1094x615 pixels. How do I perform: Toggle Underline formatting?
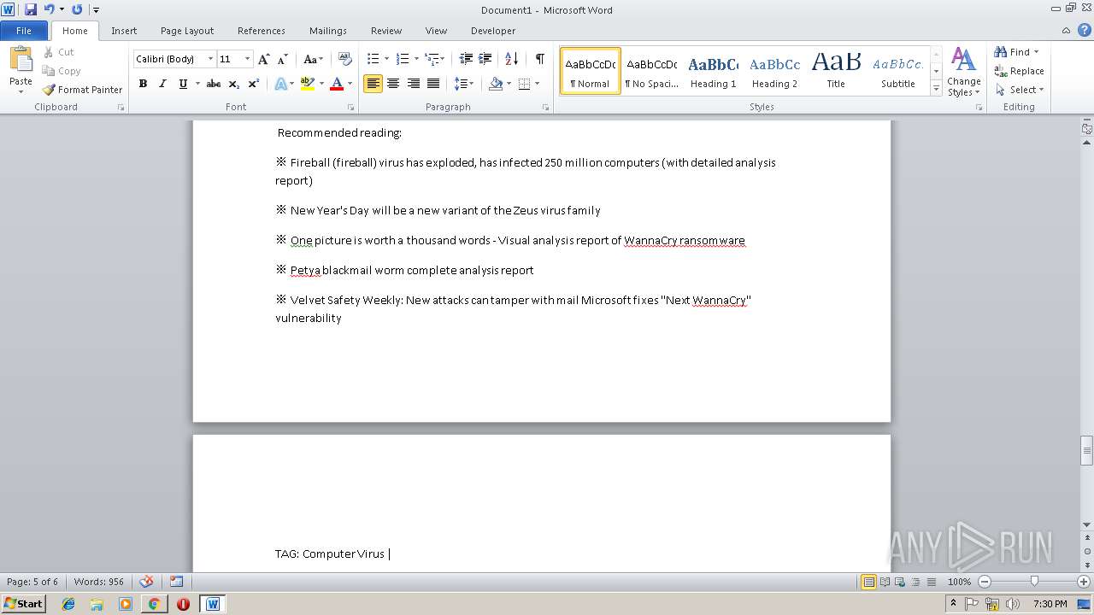point(182,84)
